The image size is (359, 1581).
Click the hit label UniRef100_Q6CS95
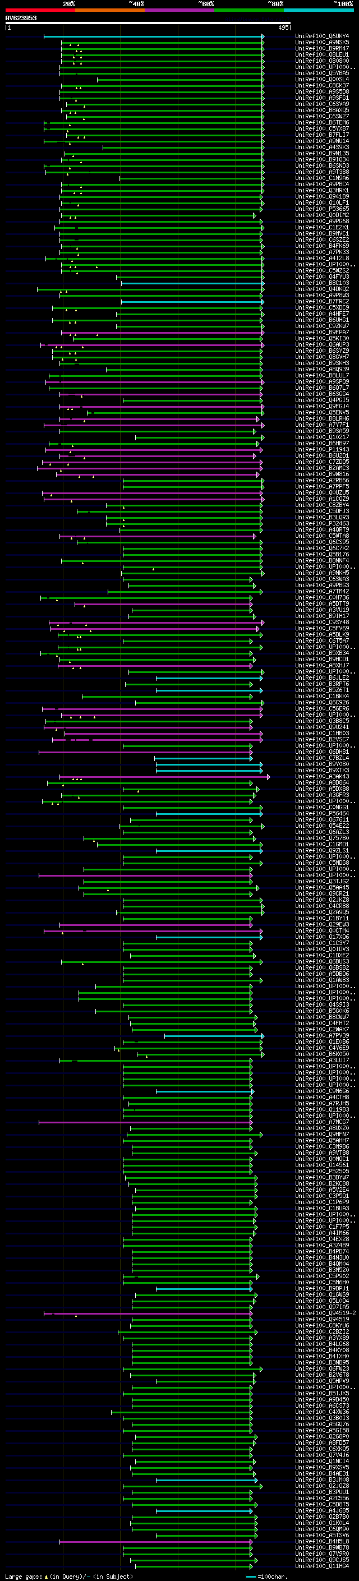click(322, 542)
